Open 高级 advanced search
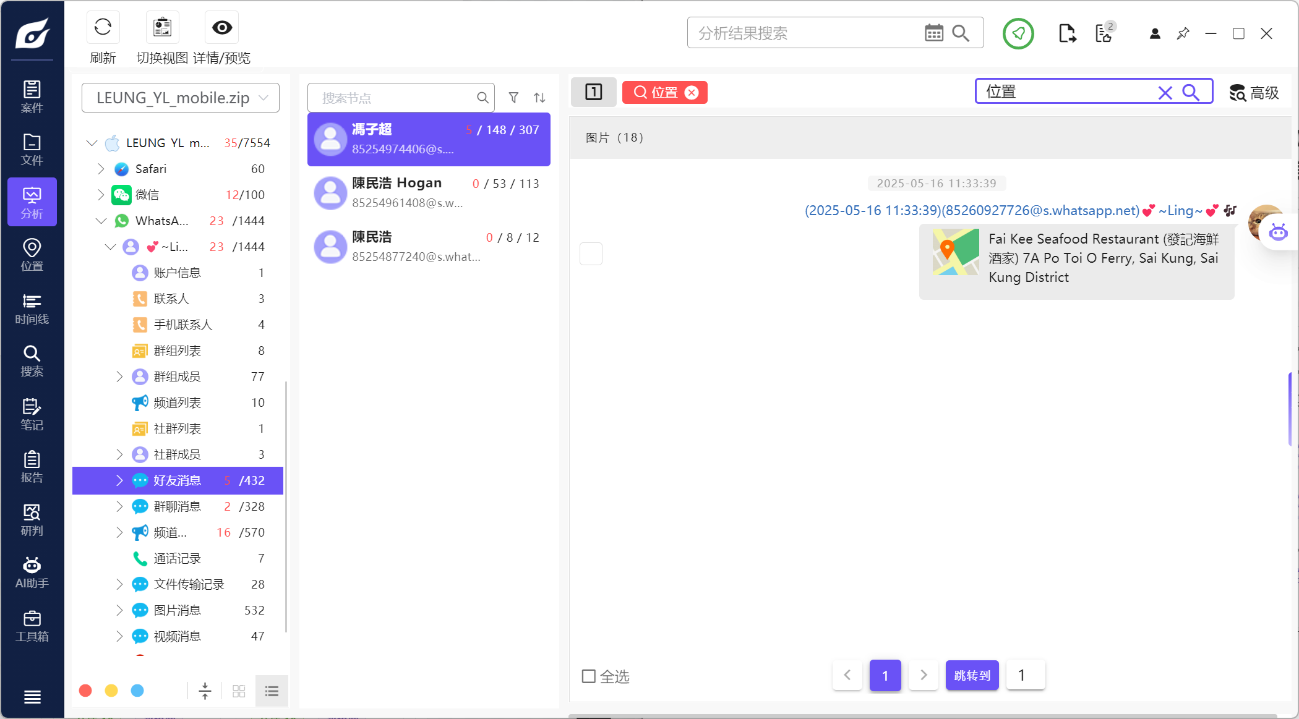 [x=1254, y=93]
